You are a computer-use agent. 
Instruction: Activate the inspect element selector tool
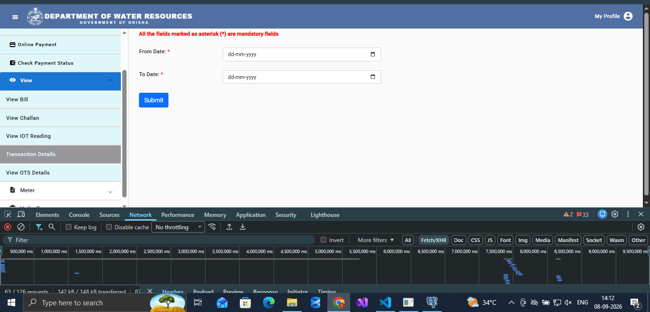point(8,214)
